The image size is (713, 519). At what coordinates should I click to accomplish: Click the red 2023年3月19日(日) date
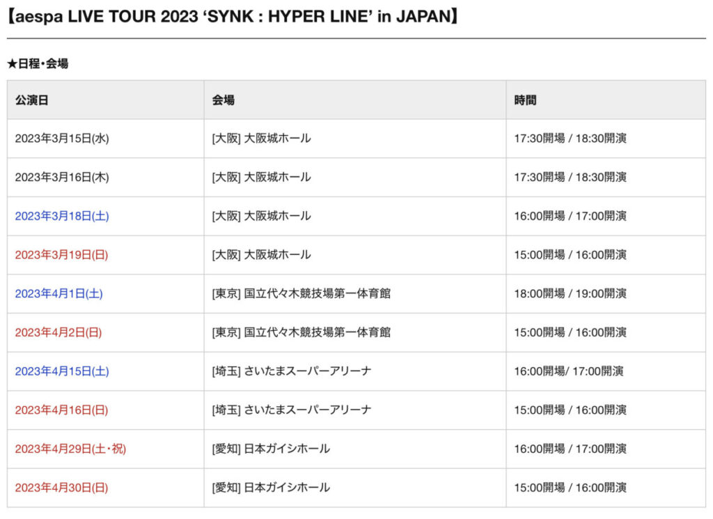pyautogui.click(x=61, y=255)
